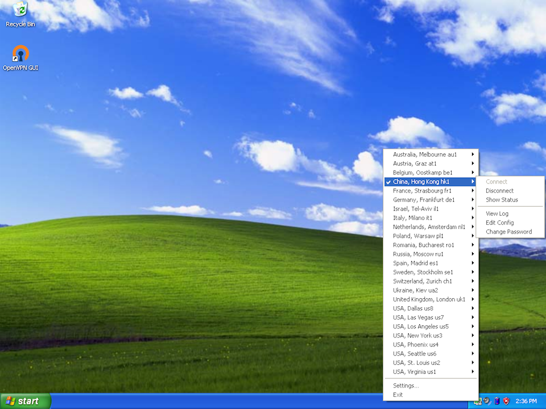Expand the Australia, Melbourne au1 submenu arrow

pyautogui.click(x=473, y=155)
